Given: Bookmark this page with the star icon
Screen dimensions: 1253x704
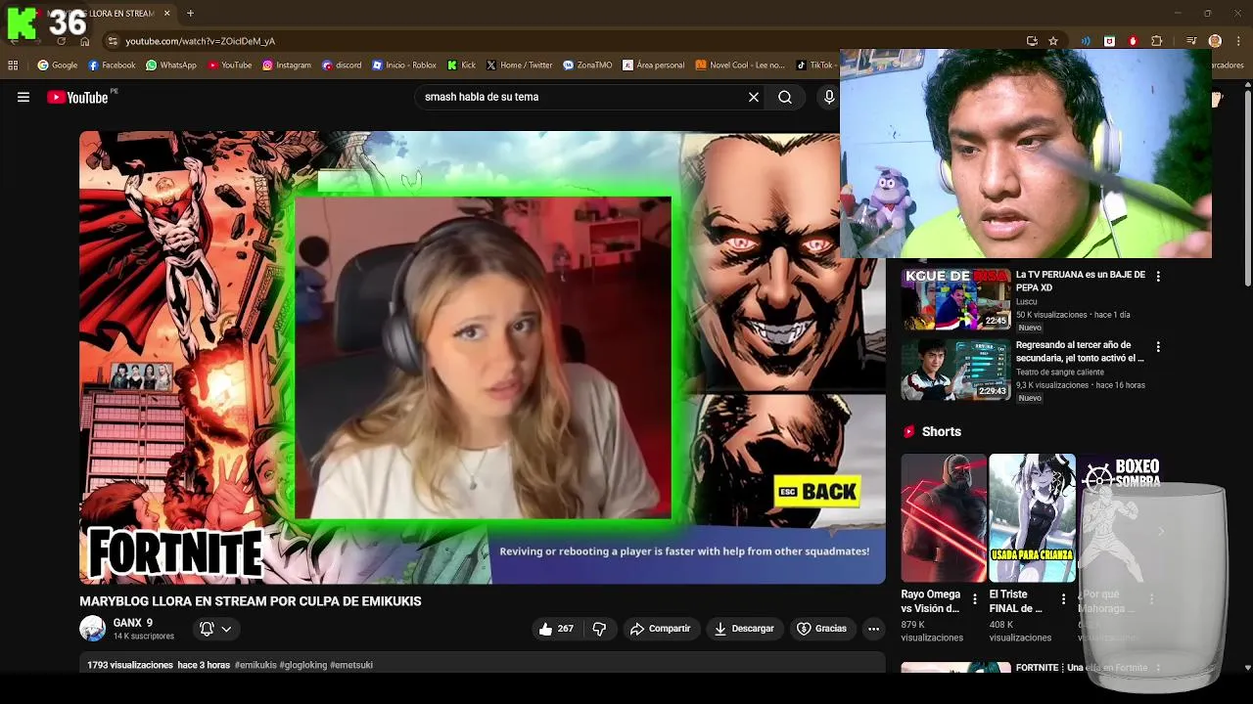Looking at the screenshot, I should (1053, 41).
